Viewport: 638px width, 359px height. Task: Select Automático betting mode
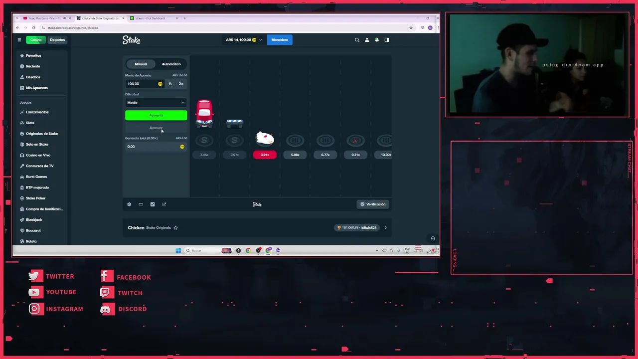[x=171, y=64]
